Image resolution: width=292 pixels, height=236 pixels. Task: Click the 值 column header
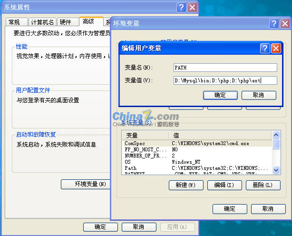click(x=221, y=136)
